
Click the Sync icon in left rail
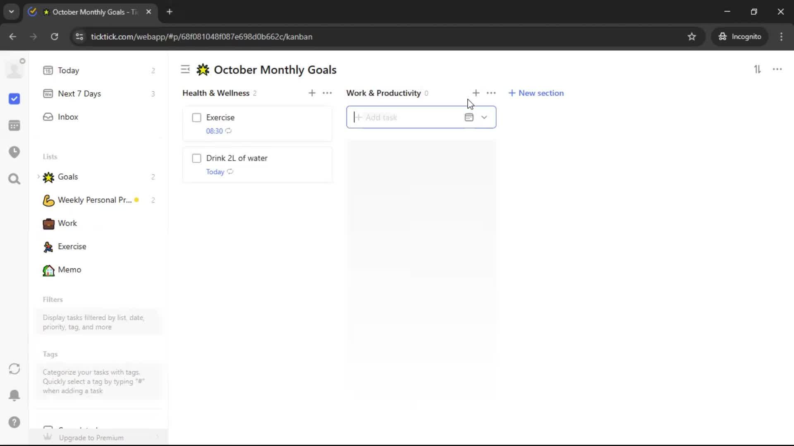pyautogui.click(x=14, y=369)
